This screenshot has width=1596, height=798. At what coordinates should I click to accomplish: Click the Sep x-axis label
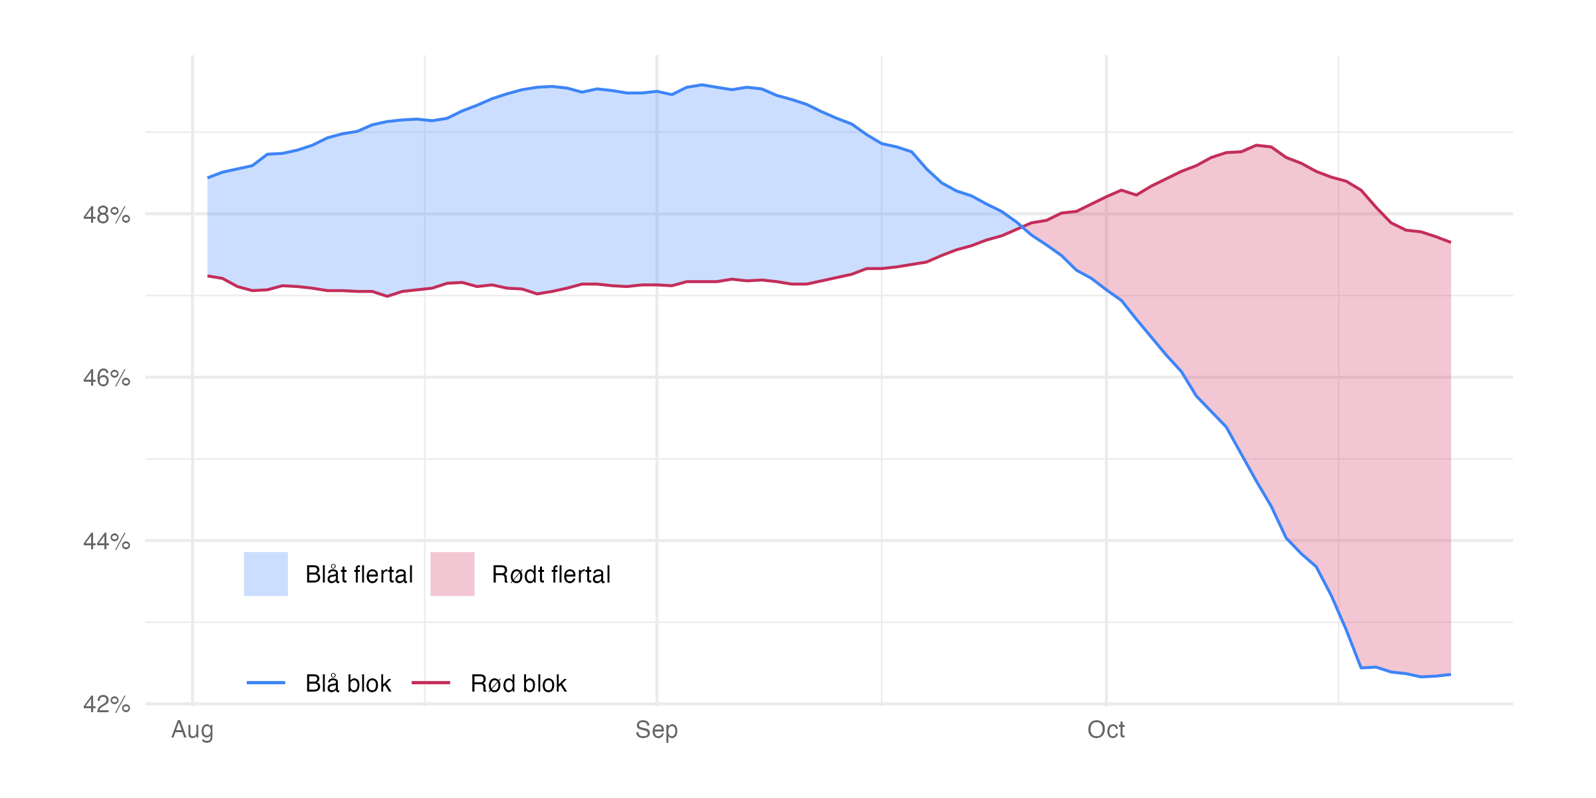[x=656, y=730]
